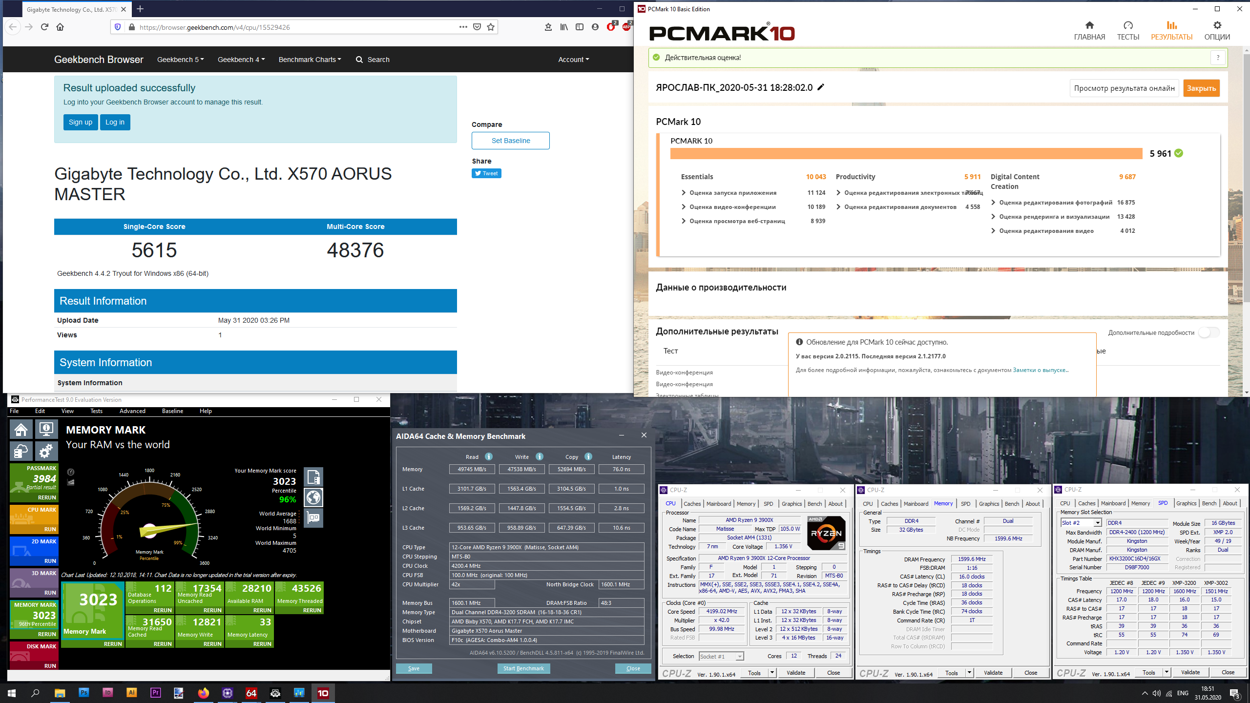The width and height of the screenshot is (1250, 703).
Task: Click info icon next to AIDA64 Copy column
Action: click(x=588, y=456)
